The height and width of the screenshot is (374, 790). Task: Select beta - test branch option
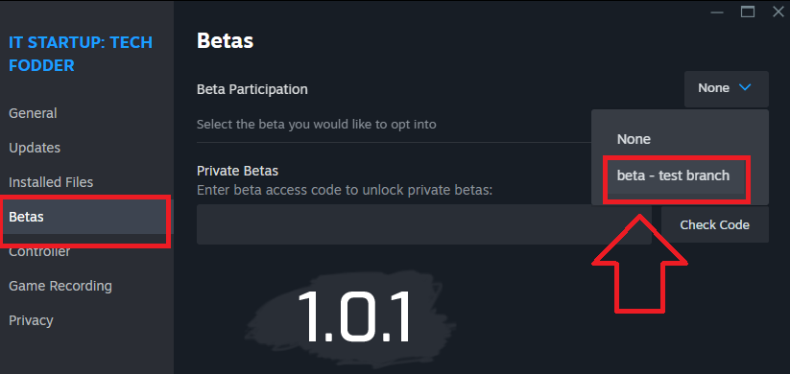click(673, 175)
